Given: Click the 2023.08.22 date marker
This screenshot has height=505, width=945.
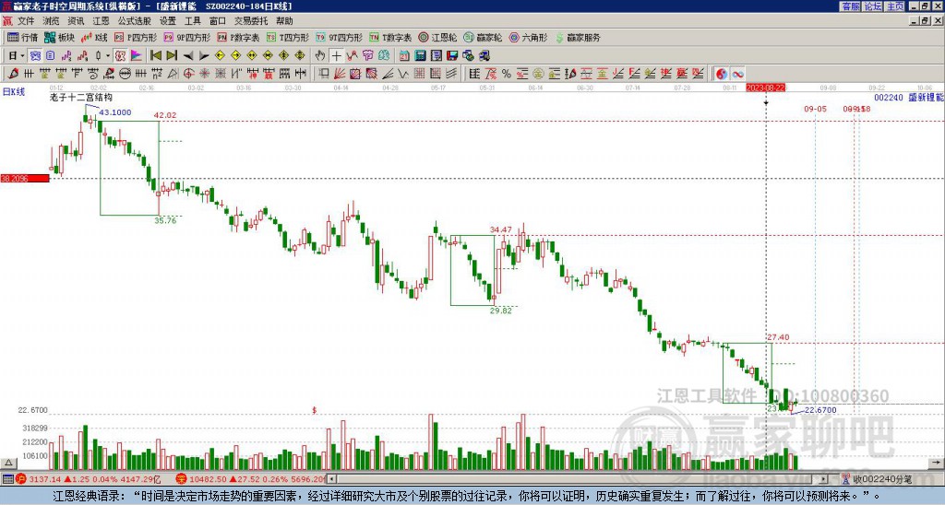Looking at the screenshot, I should (765, 88).
